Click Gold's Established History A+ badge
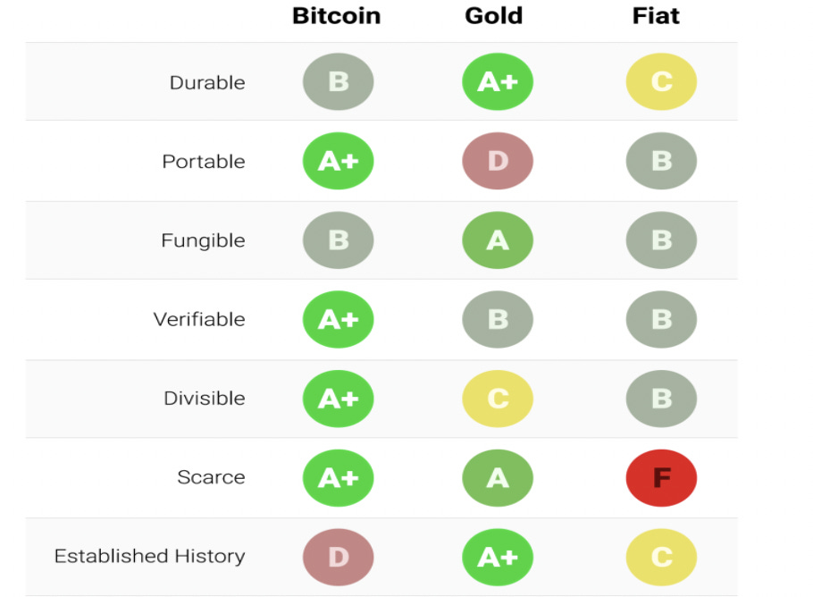 coord(498,557)
